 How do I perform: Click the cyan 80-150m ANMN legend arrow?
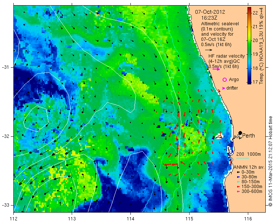238,182
